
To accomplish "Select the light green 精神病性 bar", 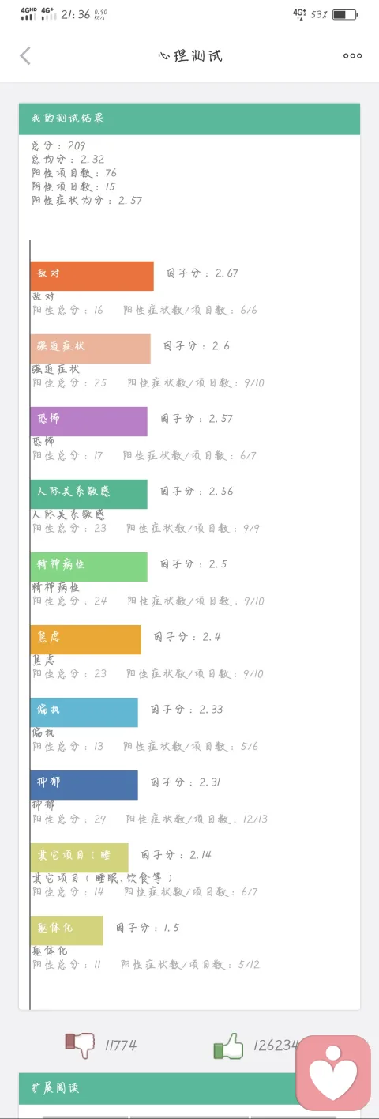I will pos(88,567).
